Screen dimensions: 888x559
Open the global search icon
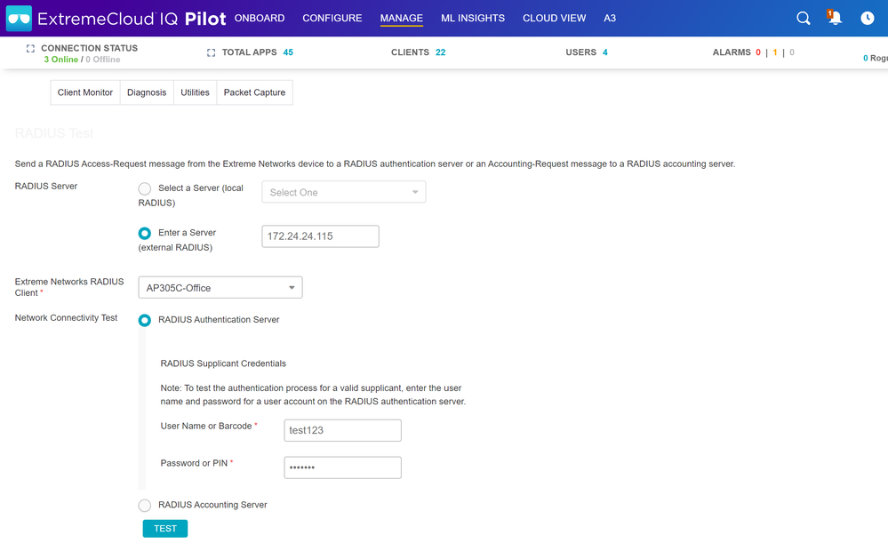click(x=803, y=18)
